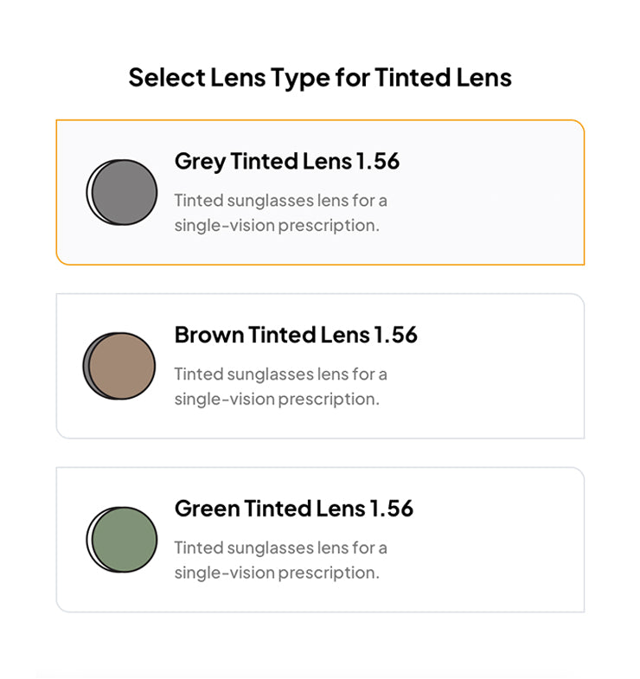Click the word 'Green' in the third option
Screen dimensions: 640x679
[207, 509]
